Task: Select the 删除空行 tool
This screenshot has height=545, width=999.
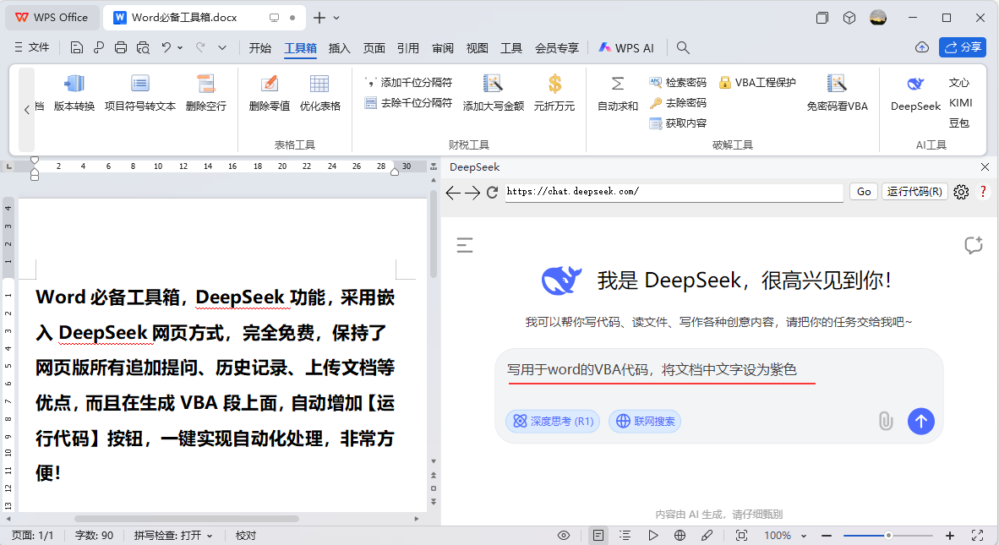Action: coord(205,84)
